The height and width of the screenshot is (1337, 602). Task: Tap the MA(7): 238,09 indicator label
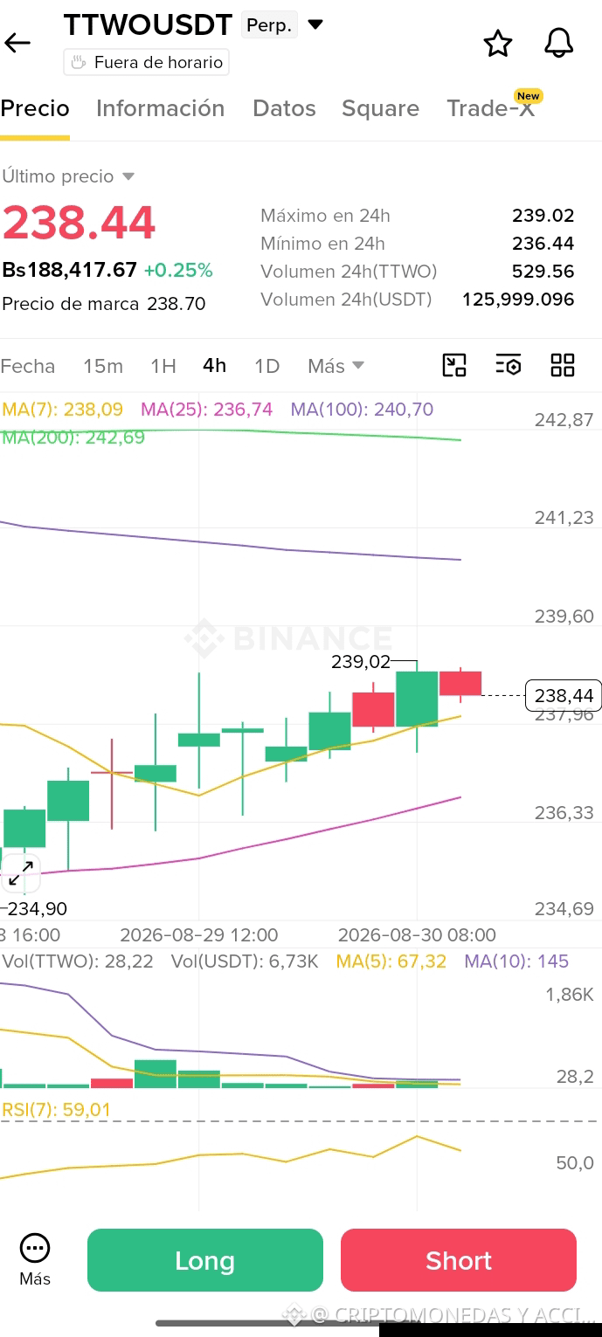pos(63,410)
